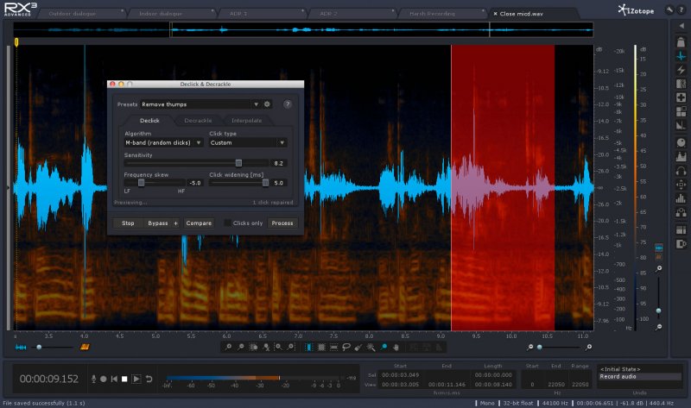This screenshot has height=408, width=691.
Task: Select the lasso selection tool
Action: [345, 347]
